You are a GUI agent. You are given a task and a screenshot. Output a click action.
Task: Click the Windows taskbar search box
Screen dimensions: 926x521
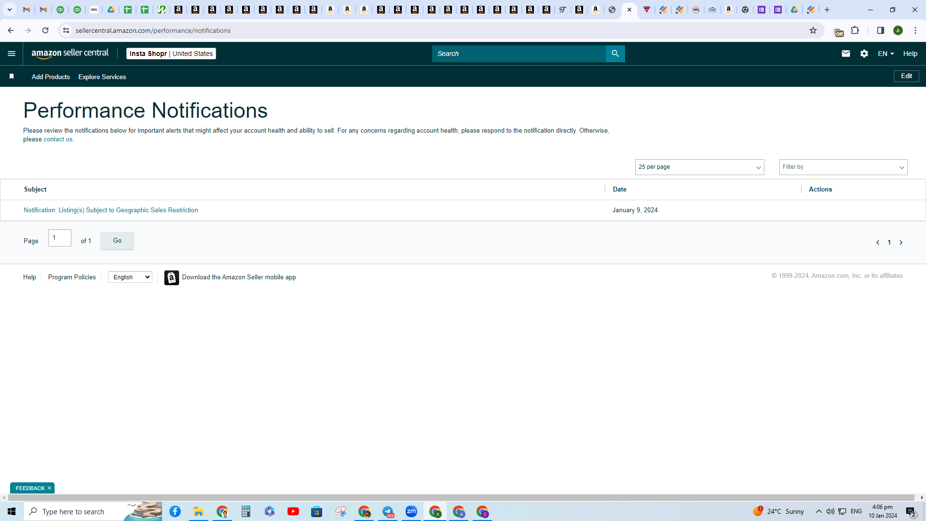93,511
